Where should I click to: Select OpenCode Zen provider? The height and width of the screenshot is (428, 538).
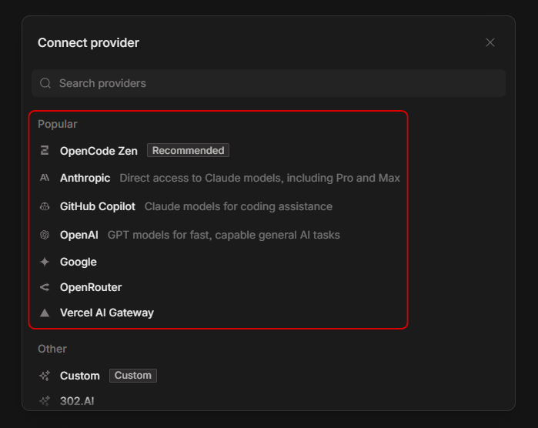pyautogui.click(x=99, y=151)
